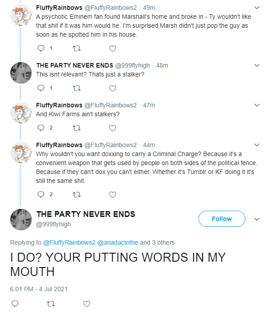Like the main 'PUTTING WORDS IN MY MOUTH' tweet

(x=87, y=304)
